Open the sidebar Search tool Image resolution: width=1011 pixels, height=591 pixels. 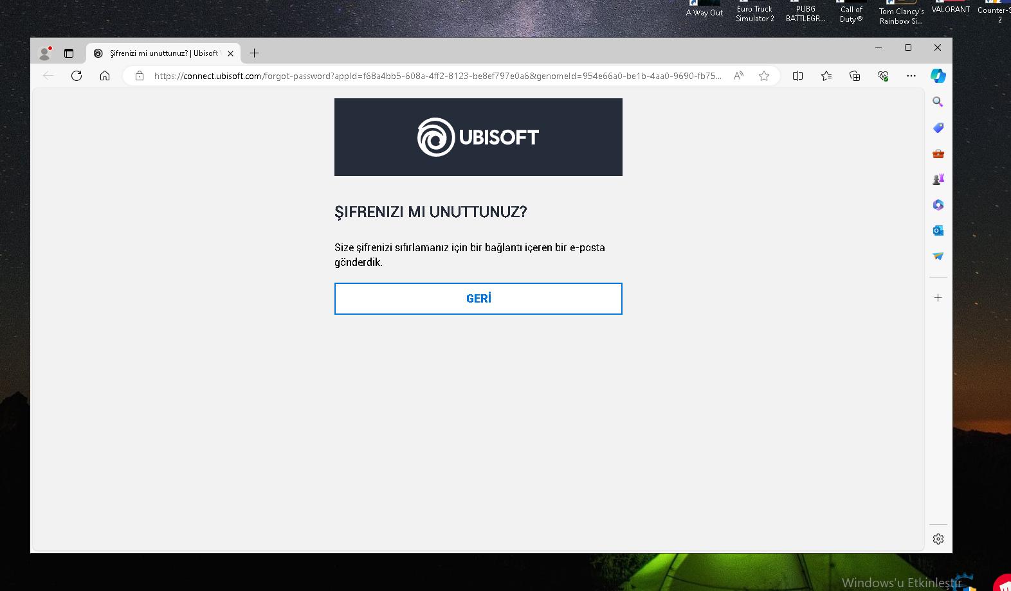pos(938,101)
